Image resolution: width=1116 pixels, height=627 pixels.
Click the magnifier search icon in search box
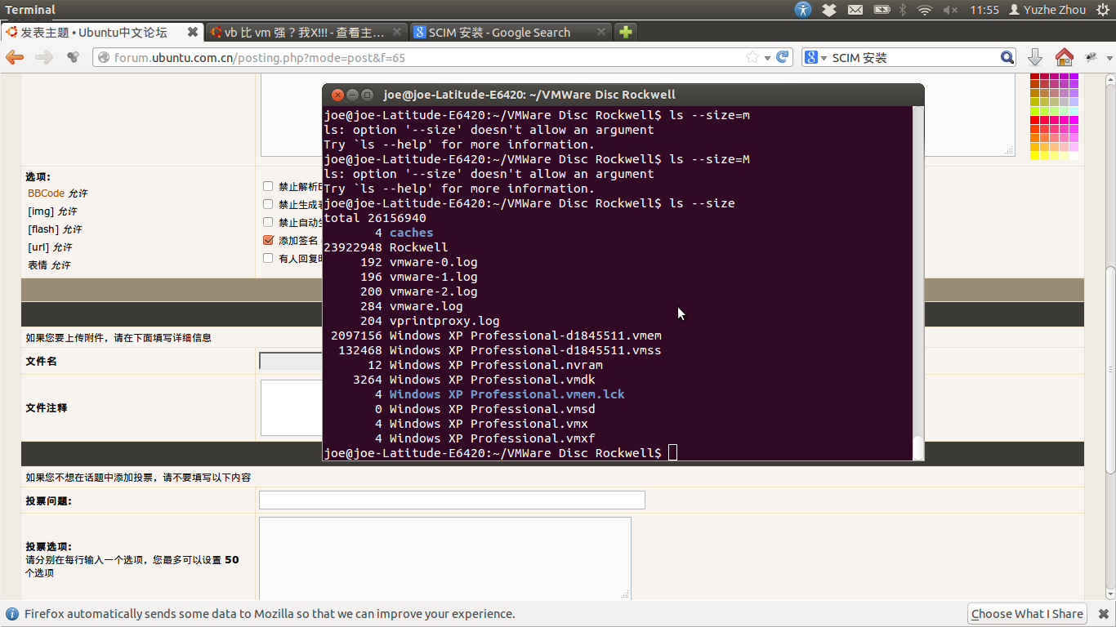(x=1007, y=57)
